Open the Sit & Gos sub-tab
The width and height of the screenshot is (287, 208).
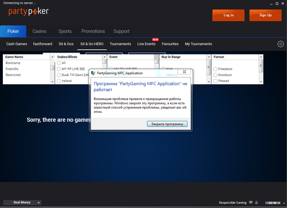66,44
